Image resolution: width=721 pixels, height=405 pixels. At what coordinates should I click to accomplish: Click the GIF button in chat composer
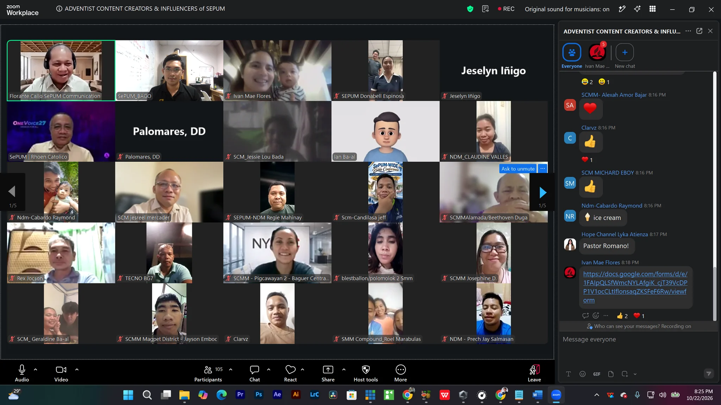click(x=596, y=374)
